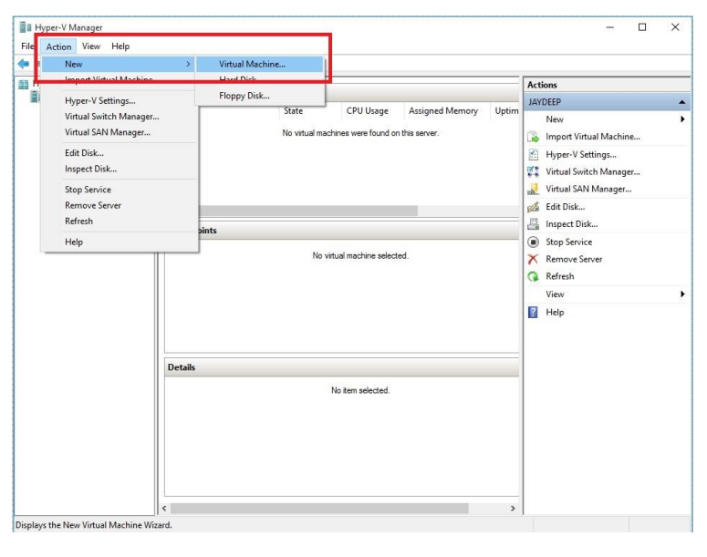Select Virtual SAN Manager... in Action menu
707x557 pixels.
click(x=108, y=132)
